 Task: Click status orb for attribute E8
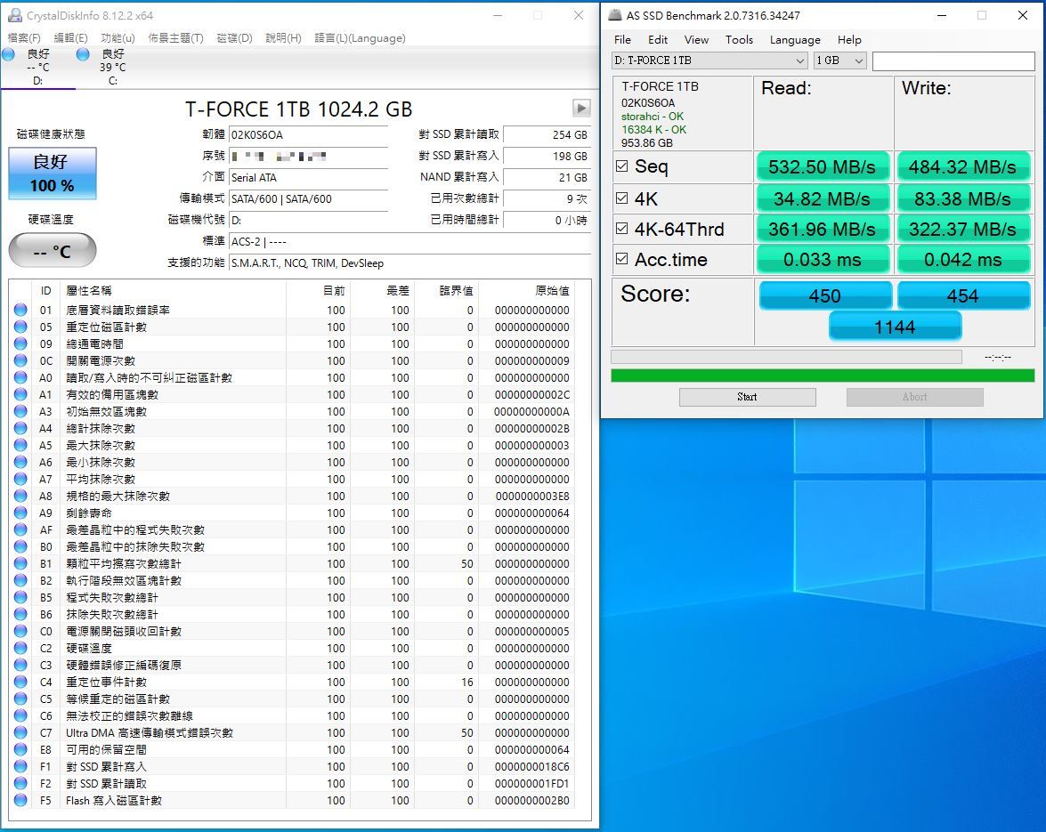20,749
